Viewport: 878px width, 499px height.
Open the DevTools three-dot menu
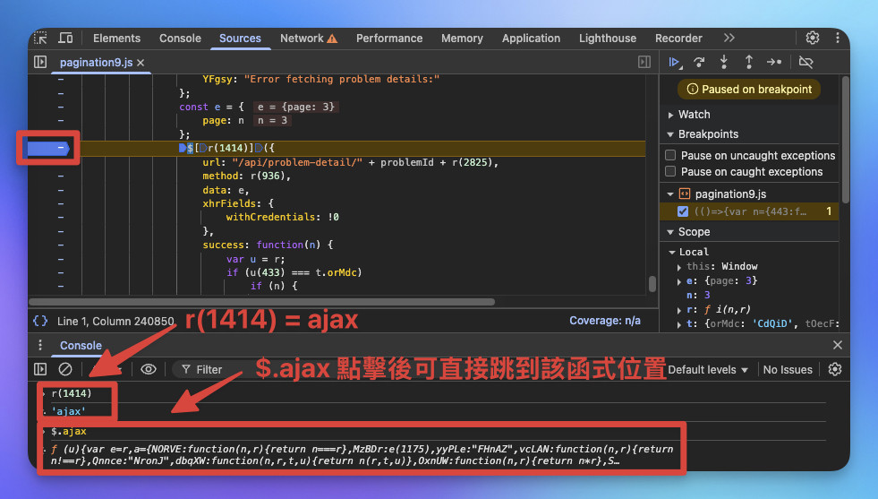pos(837,38)
